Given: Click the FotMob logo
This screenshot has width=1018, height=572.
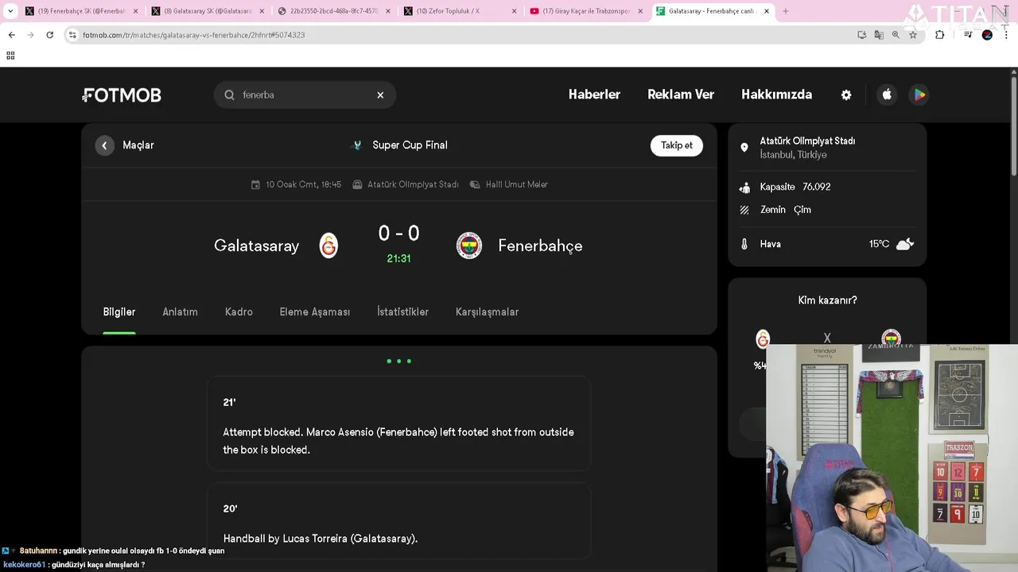Looking at the screenshot, I should 122,95.
